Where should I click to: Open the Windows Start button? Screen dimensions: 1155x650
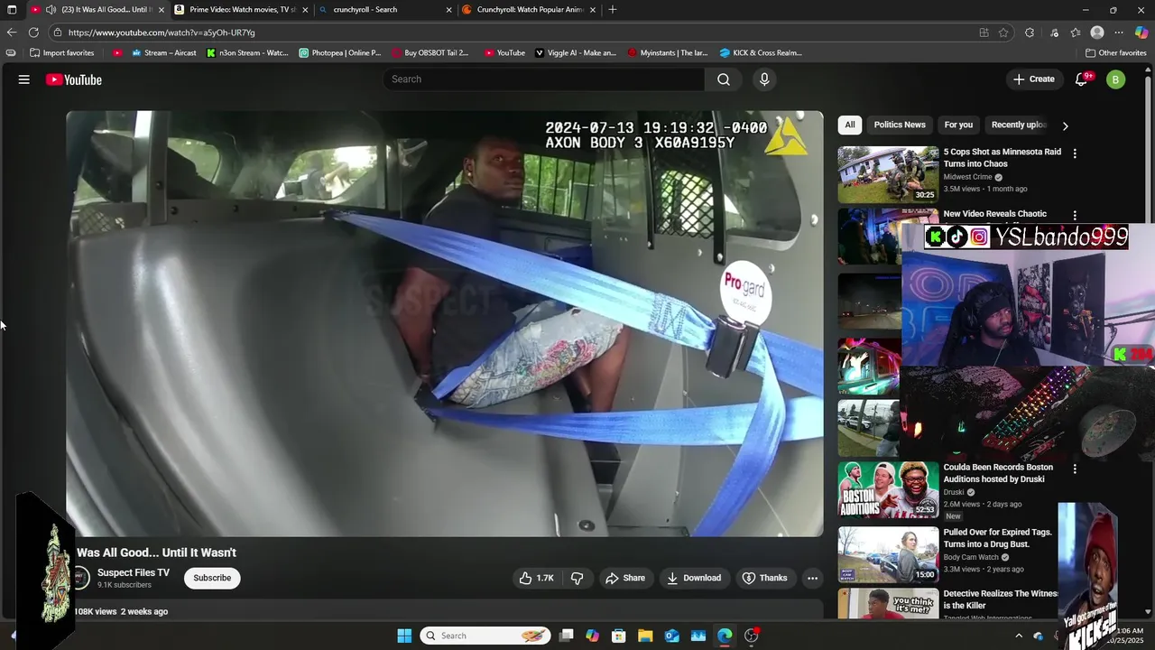pos(404,636)
